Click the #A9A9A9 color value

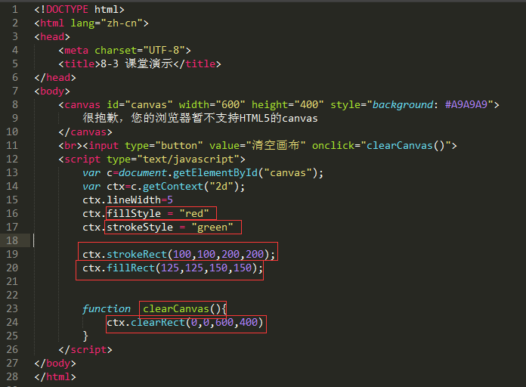(466, 105)
